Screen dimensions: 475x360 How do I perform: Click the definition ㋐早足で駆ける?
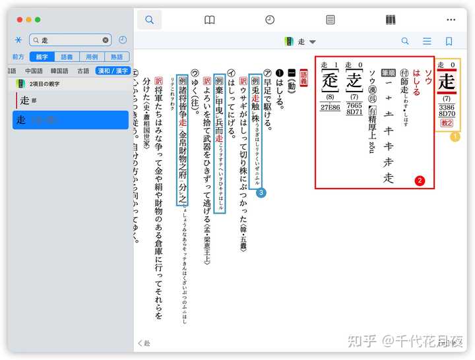click(267, 100)
